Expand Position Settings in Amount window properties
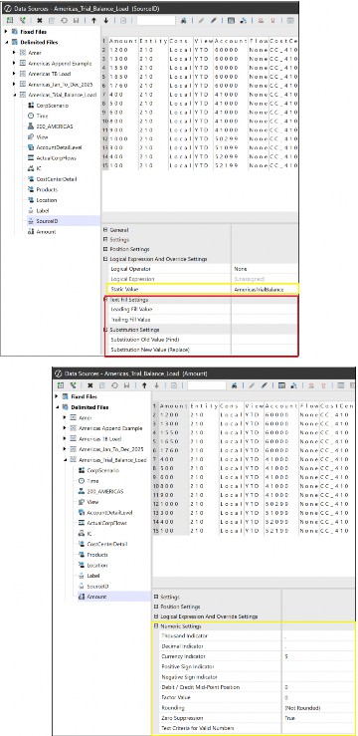The width and height of the screenshot is (358, 736). coord(156,607)
